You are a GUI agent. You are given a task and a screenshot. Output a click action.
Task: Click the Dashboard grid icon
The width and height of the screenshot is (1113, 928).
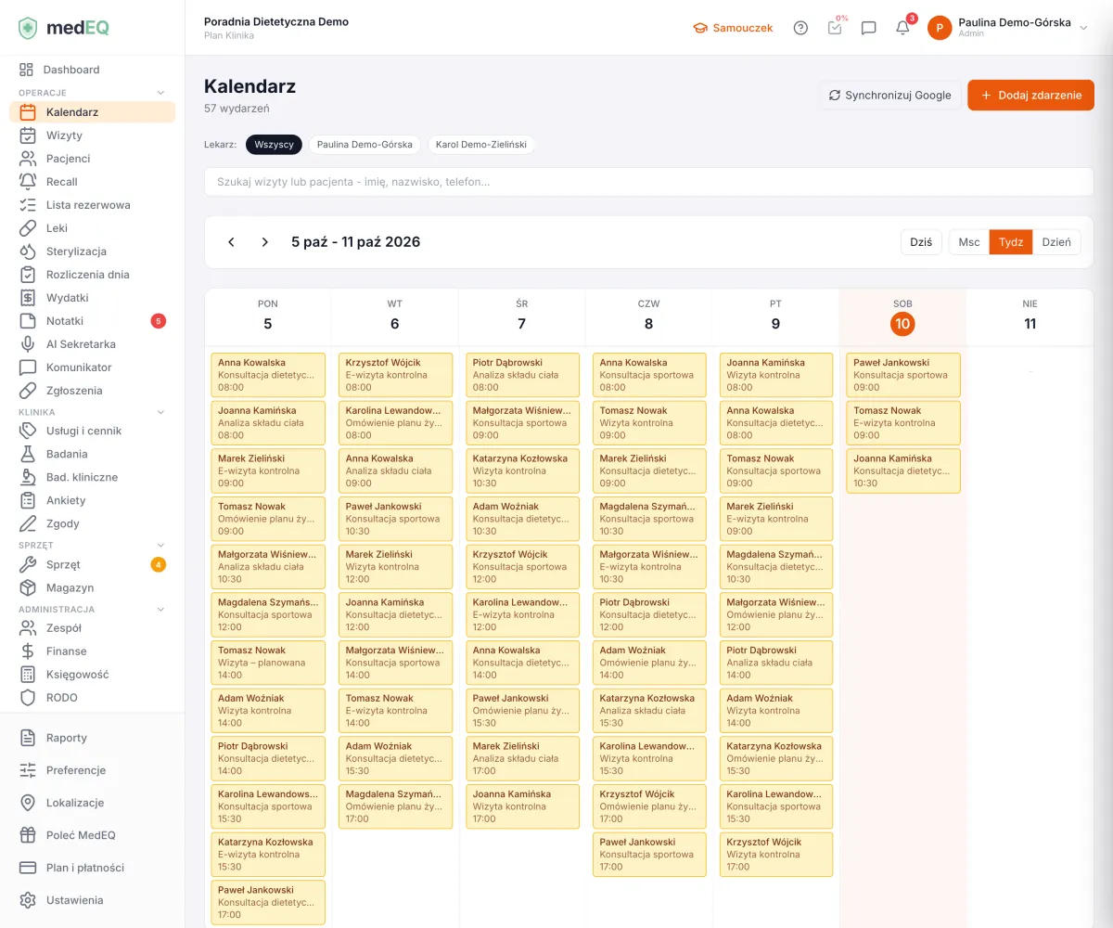coord(27,70)
